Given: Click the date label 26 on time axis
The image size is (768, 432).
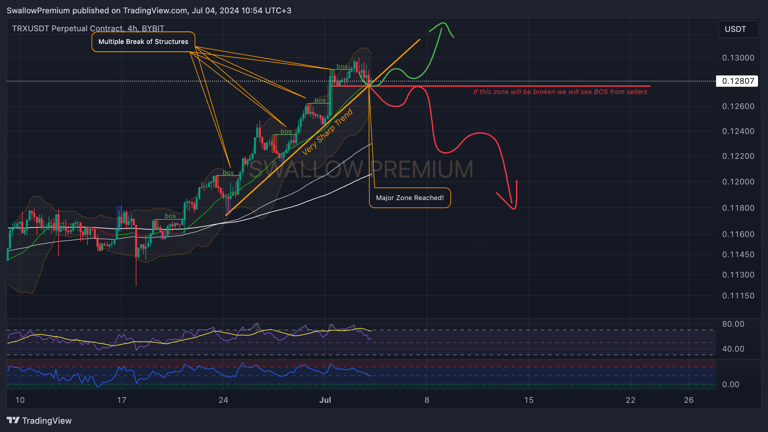Looking at the screenshot, I should pyautogui.click(x=689, y=400).
